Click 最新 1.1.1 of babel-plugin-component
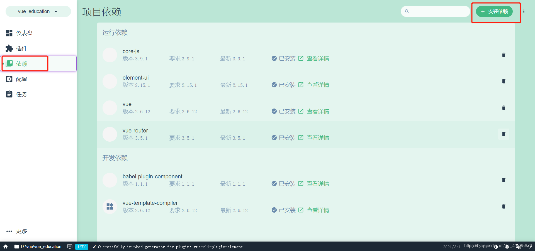Viewport: 535px width, 251px height. pyautogui.click(x=233, y=184)
